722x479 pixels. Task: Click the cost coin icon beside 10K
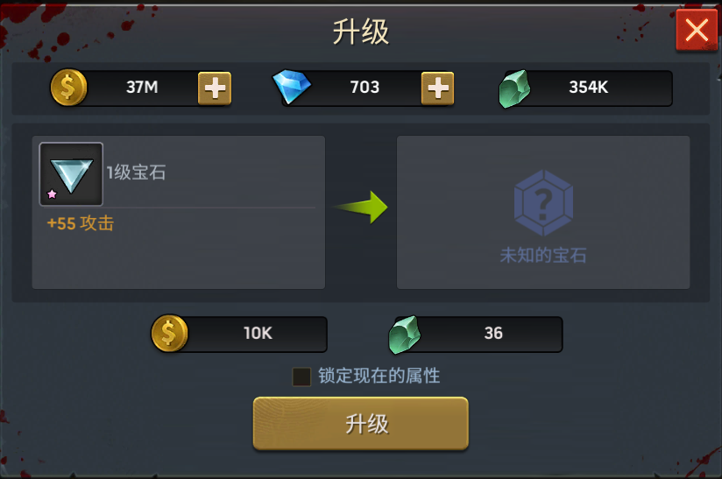pyautogui.click(x=169, y=333)
